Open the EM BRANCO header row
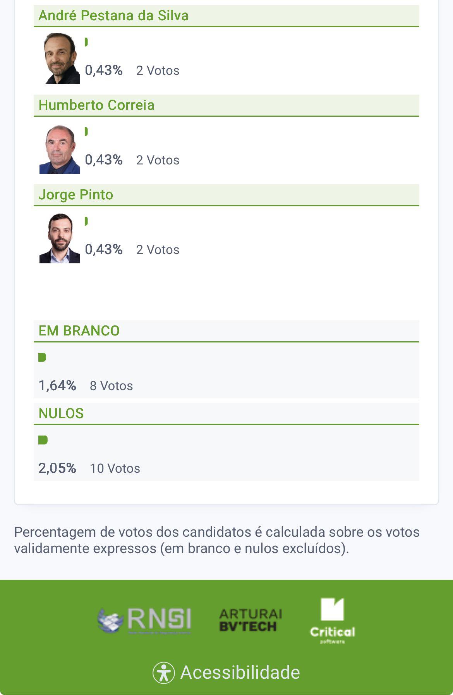Screen dimensions: 453x695 (x=226, y=330)
